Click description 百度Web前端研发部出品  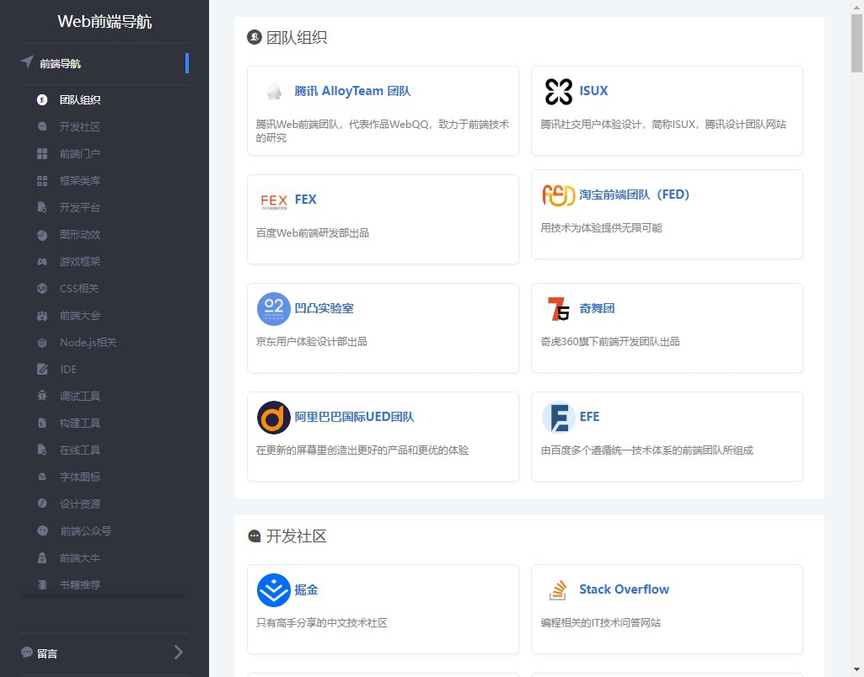[x=313, y=232]
